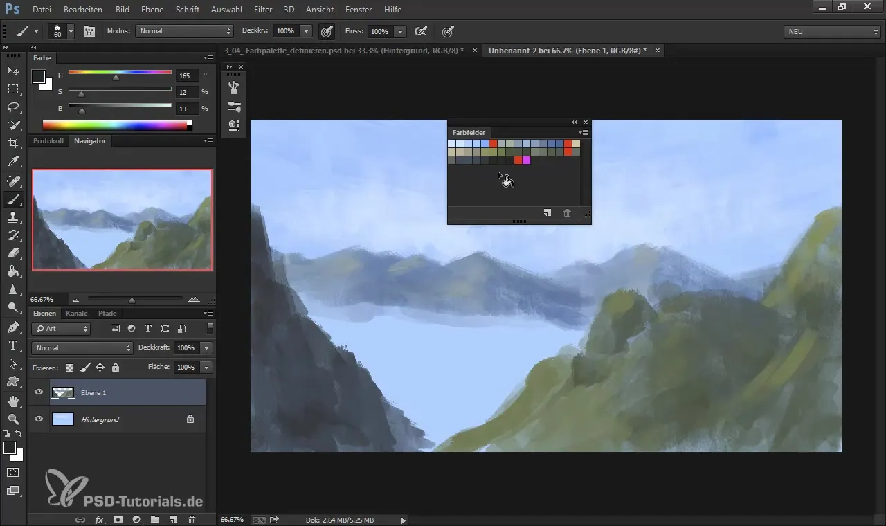Hide the Hintergrund layer
Image resolution: width=886 pixels, height=526 pixels.
pyautogui.click(x=39, y=419)
